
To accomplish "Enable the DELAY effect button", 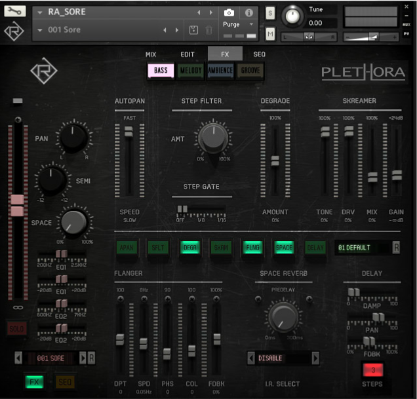I will coord(315,248).
